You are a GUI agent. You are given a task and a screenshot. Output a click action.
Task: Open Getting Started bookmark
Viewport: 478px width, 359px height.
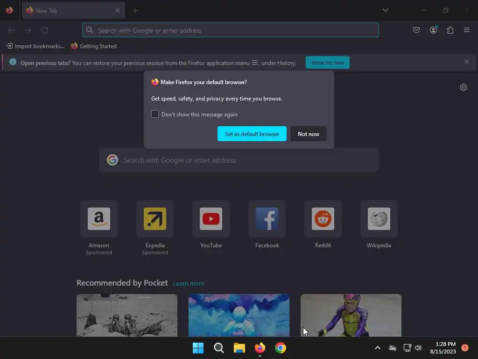click(x=94, y=46)
